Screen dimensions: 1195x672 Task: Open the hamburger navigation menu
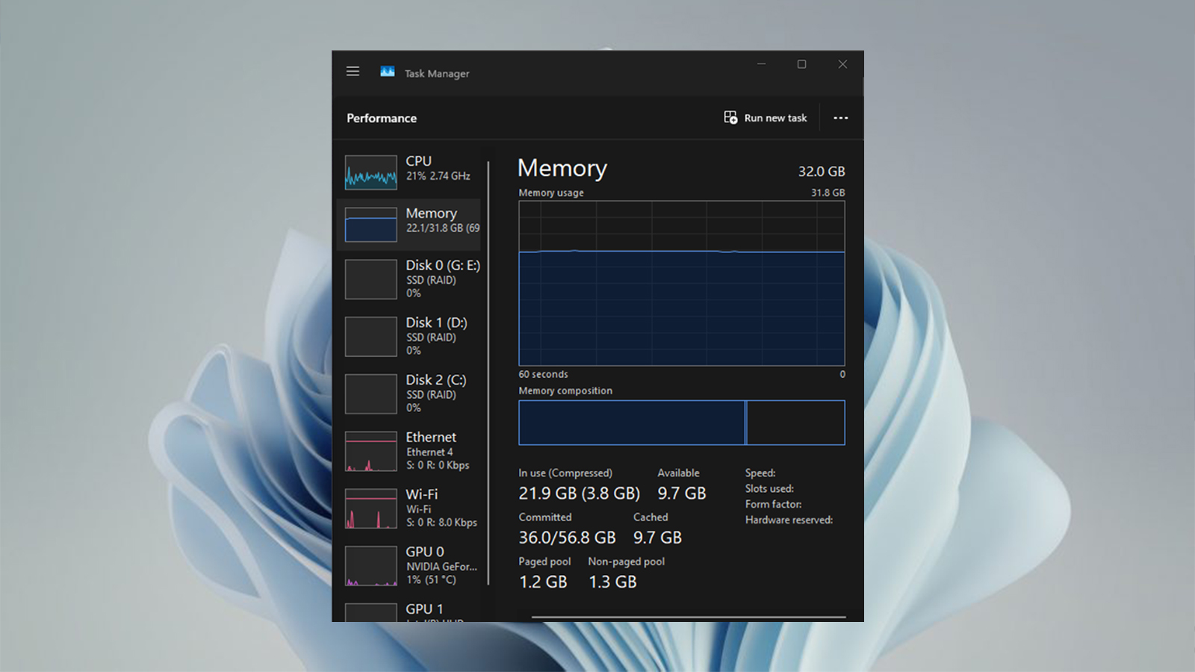(353, 72)
